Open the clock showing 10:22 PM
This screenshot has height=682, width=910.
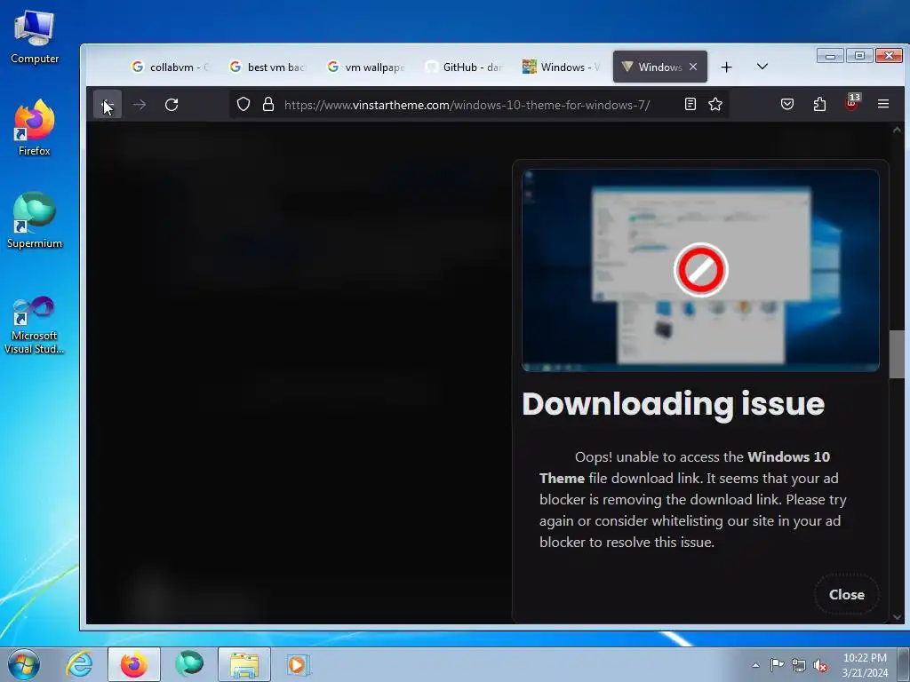click(x=865, y=665)
